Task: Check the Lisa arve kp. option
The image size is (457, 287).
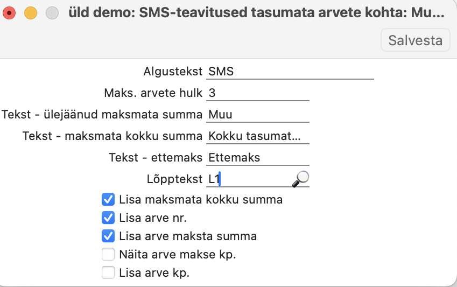Action: click(x=108, y=272)
